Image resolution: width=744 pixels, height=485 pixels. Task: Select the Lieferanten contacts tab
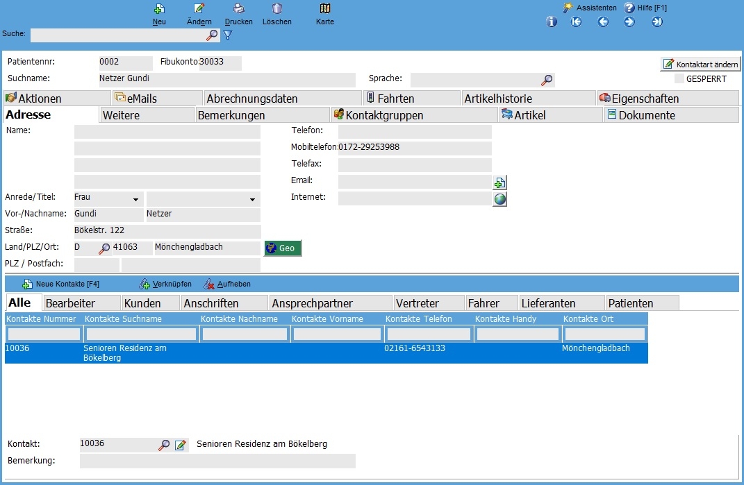[562, 303]
